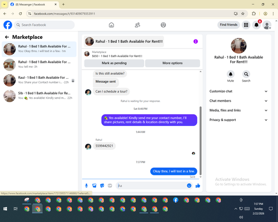Screen dimensions: 278x222
Task: Record a voice clip with microphone icon
Action: (x=86, y=185)
